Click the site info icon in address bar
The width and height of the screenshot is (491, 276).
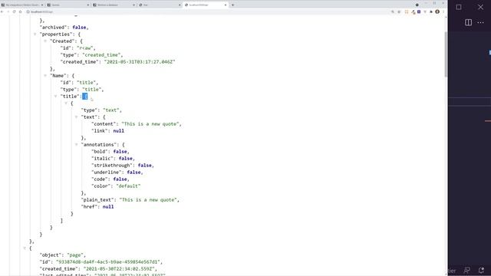pyautogui.click(x=28, y=11)
